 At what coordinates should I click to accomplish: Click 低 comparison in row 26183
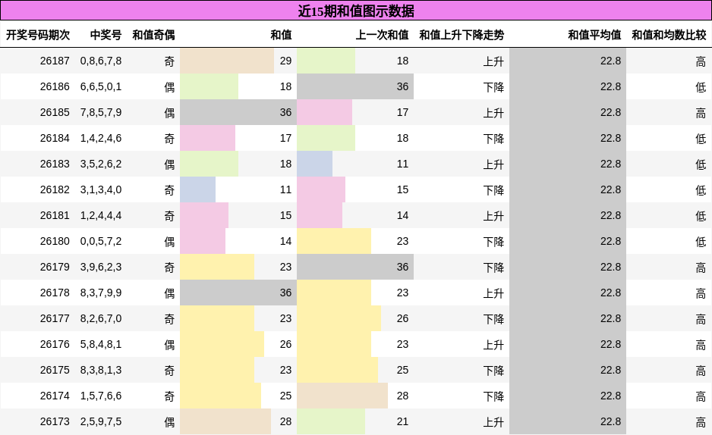701,164
